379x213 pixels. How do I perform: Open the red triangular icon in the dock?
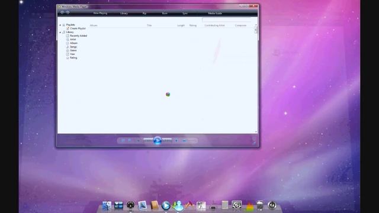tap(189, 205)
